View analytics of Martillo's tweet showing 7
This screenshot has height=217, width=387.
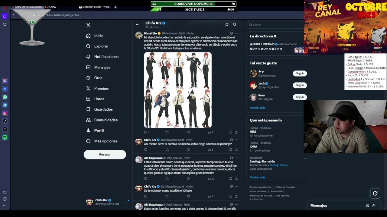click(210, 132)
